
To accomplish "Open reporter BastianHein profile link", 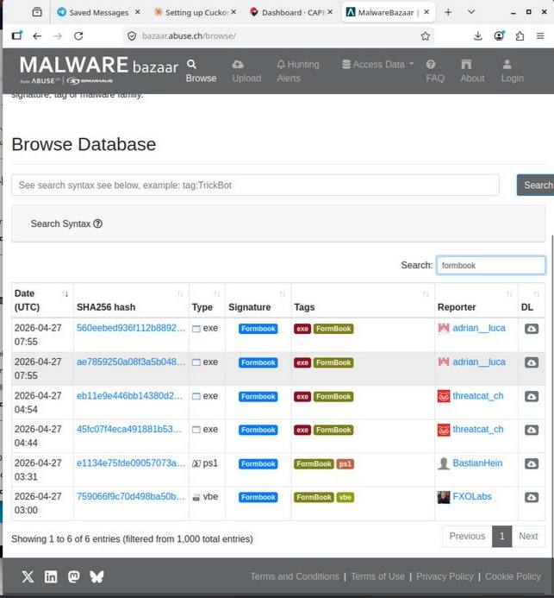I will tap(477, 463).
